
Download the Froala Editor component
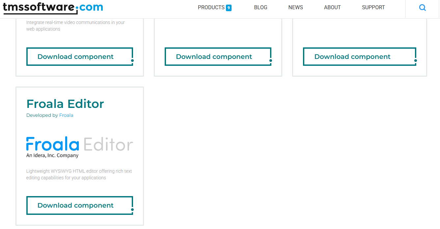79,205
